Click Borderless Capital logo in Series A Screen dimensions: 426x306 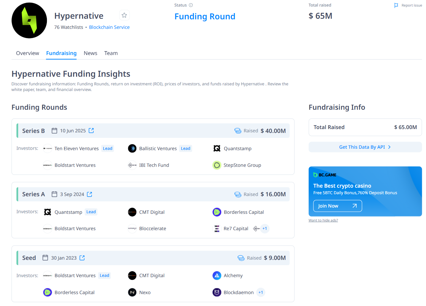217,212
